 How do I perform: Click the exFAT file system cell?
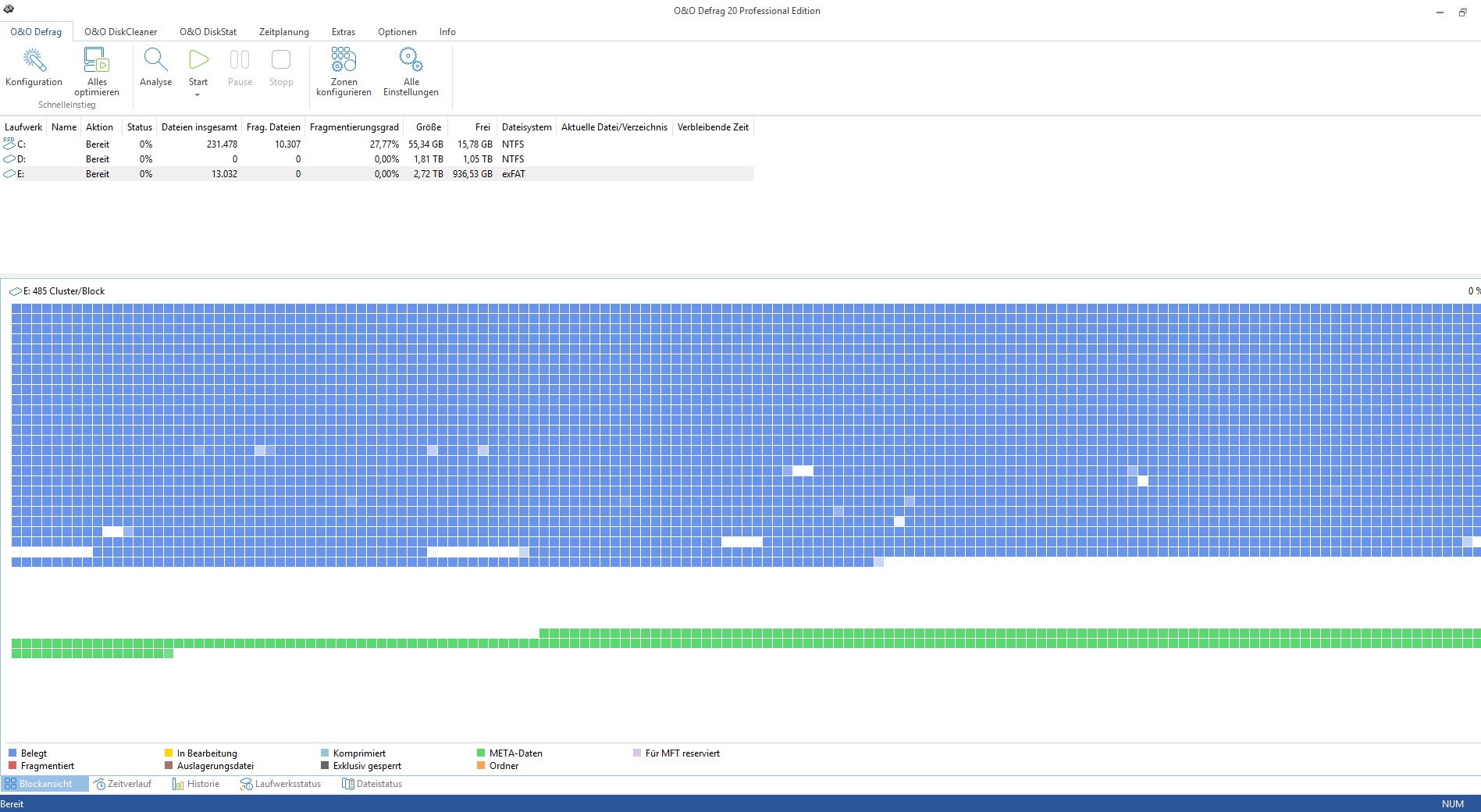click(x=514, y=174)
